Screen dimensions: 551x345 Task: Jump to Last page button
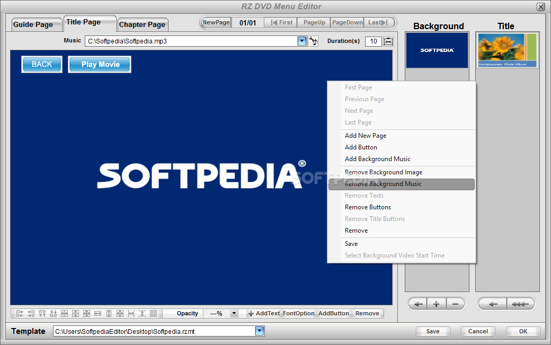pos(378,22)
